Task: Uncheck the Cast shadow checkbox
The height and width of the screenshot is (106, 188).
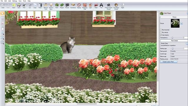Action: pos(161,35)
